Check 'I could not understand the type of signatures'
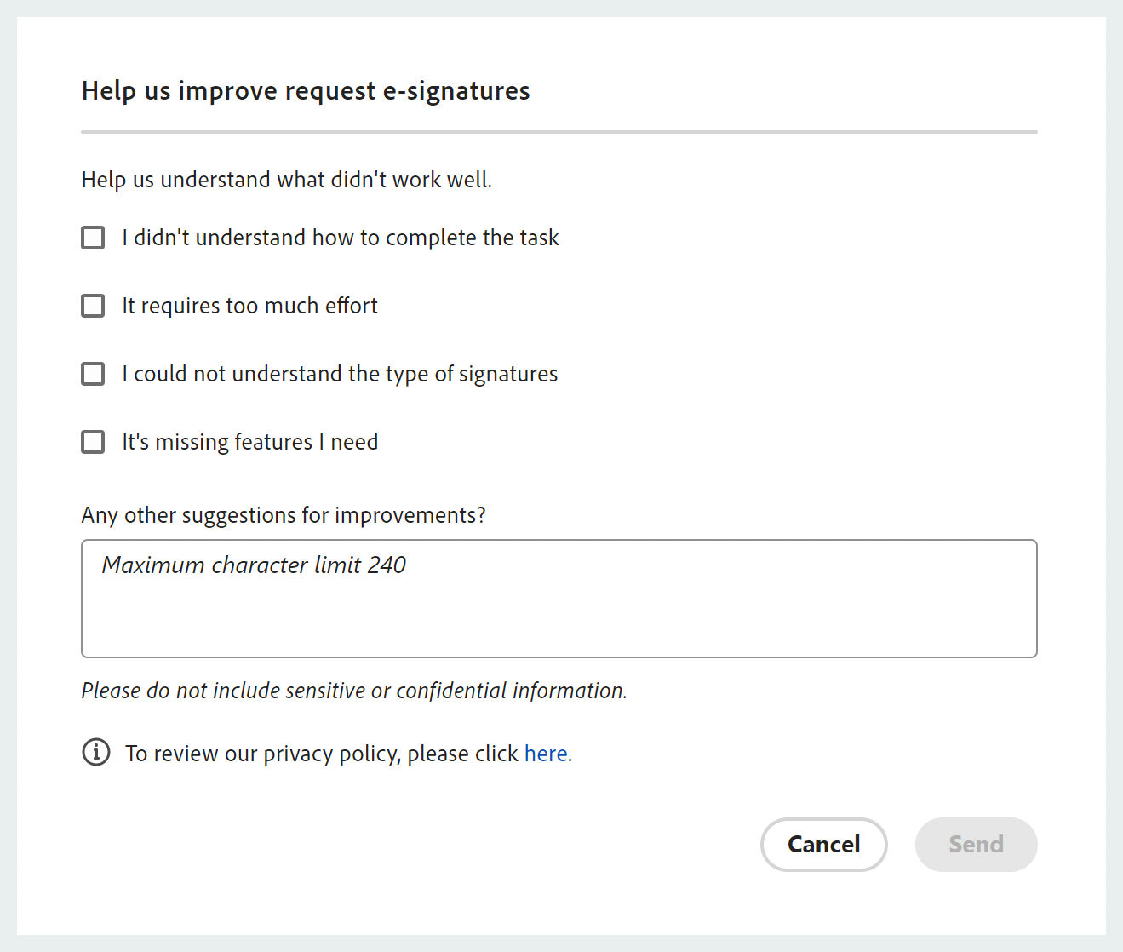The height and width of the screenshot is (952, 1123). (92, 374)
